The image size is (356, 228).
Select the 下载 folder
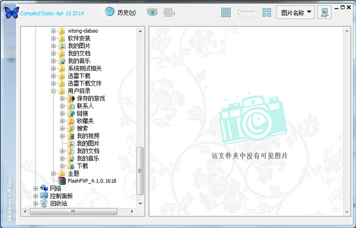(82, 166)
